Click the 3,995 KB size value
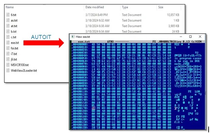Viewport: 211px width, 133px height. 174,26
